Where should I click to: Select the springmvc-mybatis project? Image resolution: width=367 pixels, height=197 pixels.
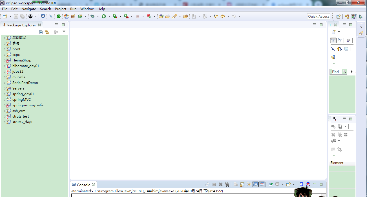[28, 105]
